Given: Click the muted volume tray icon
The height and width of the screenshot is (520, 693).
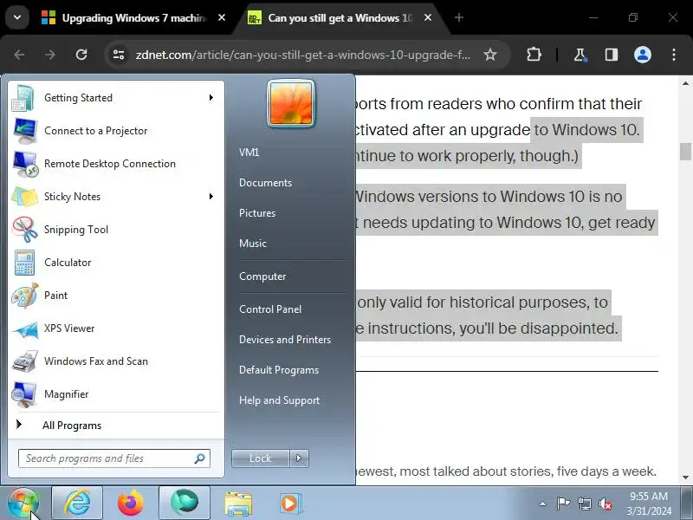Looking at the screenshot, I should pos(605,504).
